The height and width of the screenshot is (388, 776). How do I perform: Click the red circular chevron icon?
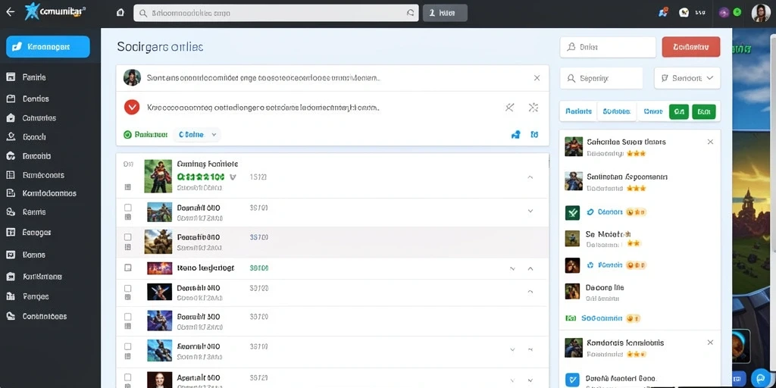click(132, 107)
